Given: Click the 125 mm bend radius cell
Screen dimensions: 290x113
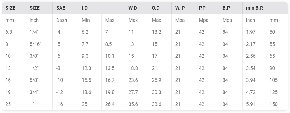Looking at the screenshot, I should click(x=277, y=92).
